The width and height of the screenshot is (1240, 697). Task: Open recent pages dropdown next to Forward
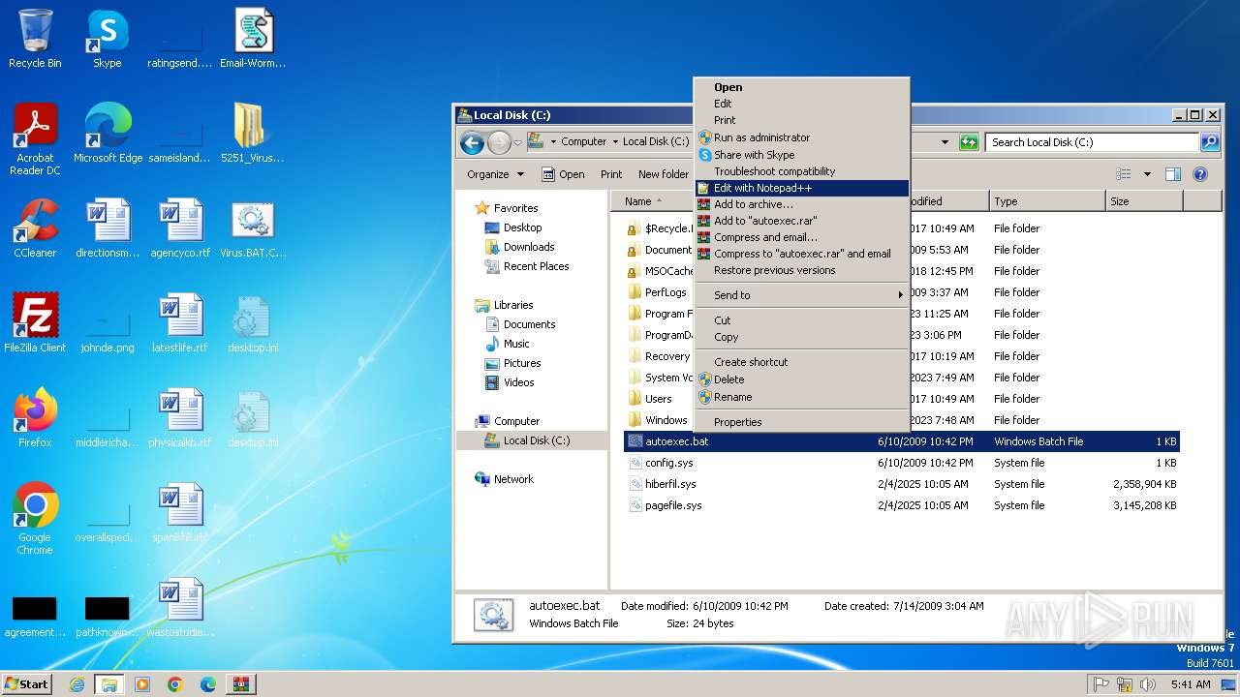click(517, 143)
